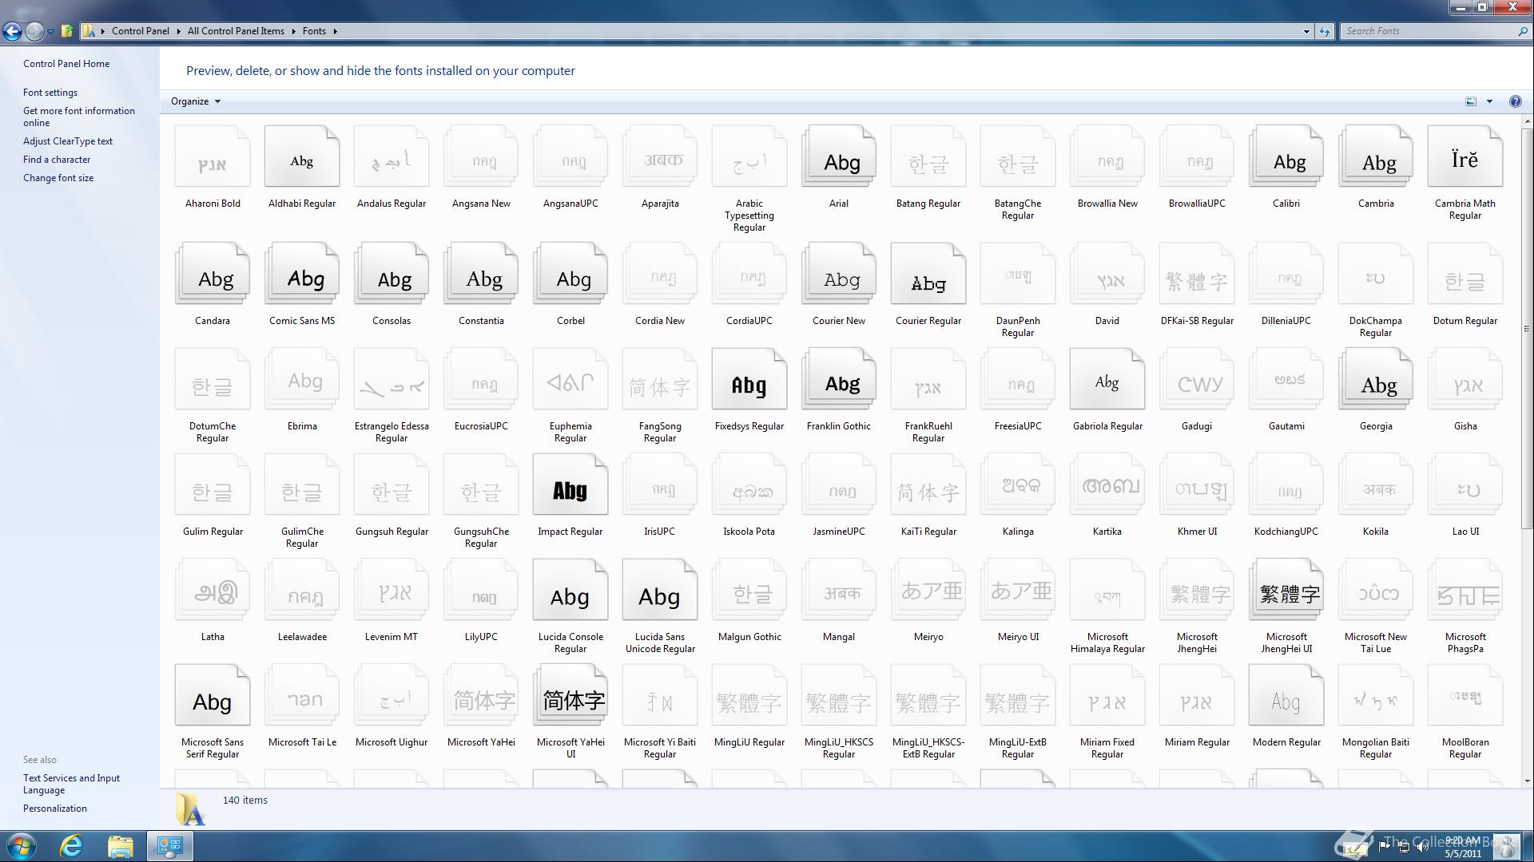Select the Arial font icon
The image size is (1534, 862).
[x=839, y=157]
